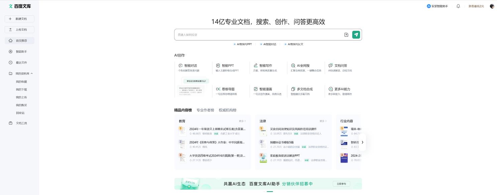Click the upload file icon in the search box

[x=346, y=35]
